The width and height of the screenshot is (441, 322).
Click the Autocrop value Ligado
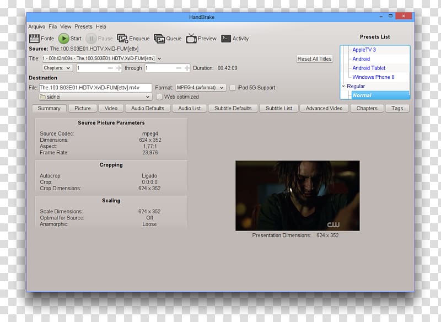click(x=149, y=175)
